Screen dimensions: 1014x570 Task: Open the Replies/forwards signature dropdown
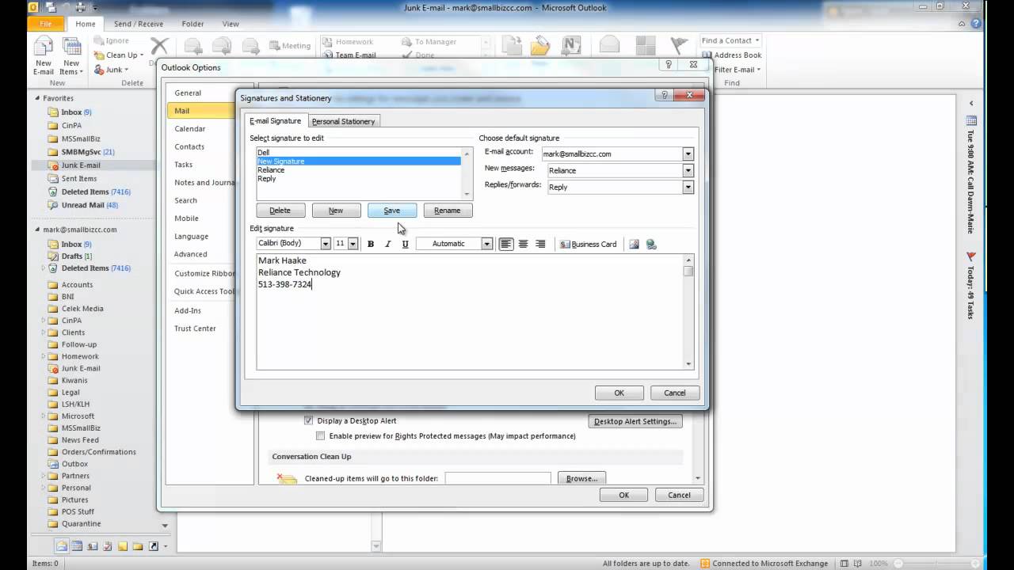tap(688, 187)
